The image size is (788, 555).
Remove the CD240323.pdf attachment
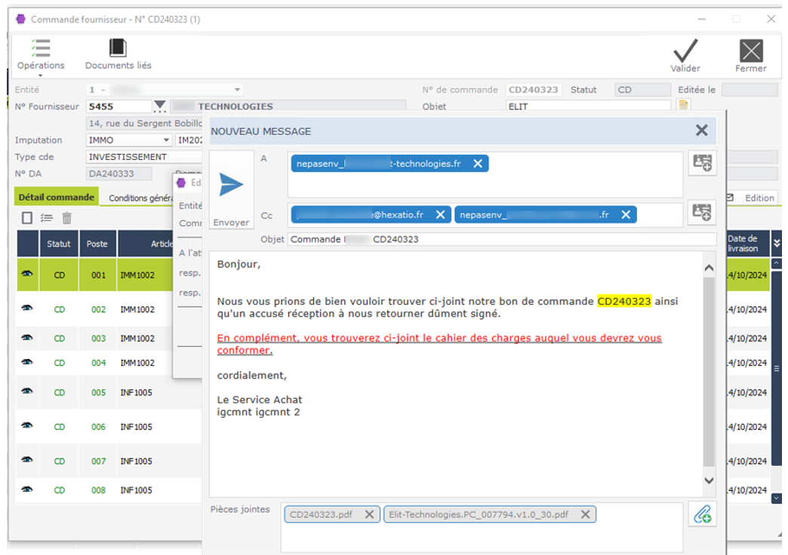(369, 514)
